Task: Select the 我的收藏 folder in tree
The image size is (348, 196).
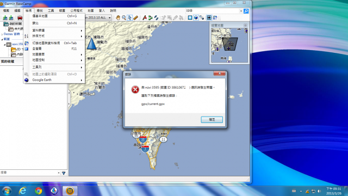Action: (x=13, y=24)
